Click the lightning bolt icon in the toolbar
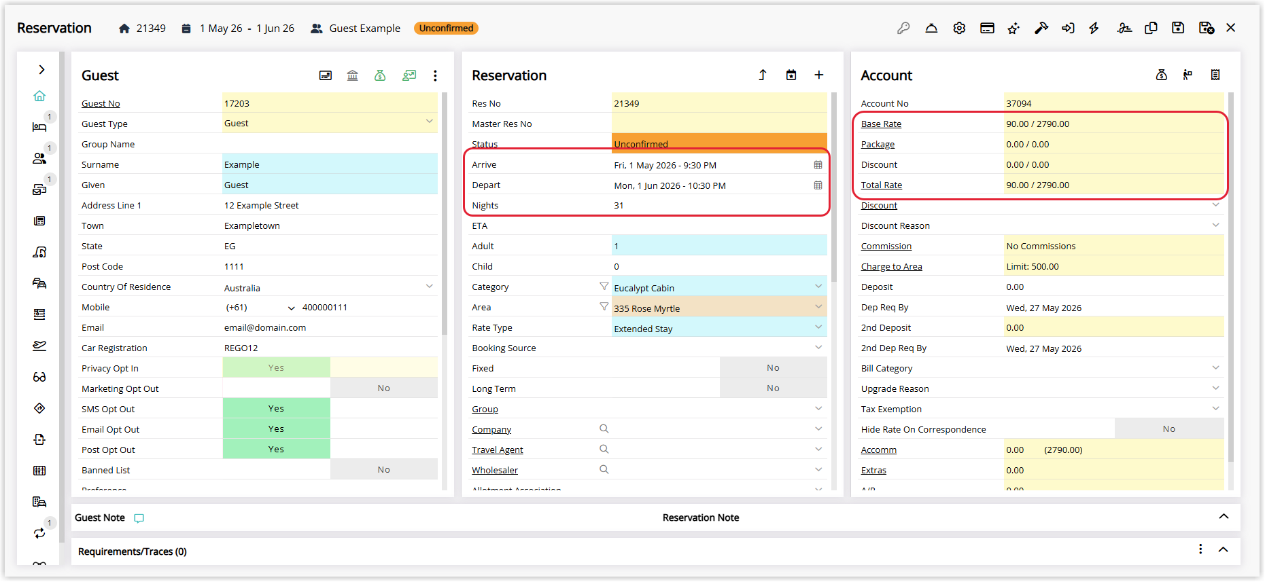This screenshot has width=1265, height=582. pos(1094,28)
